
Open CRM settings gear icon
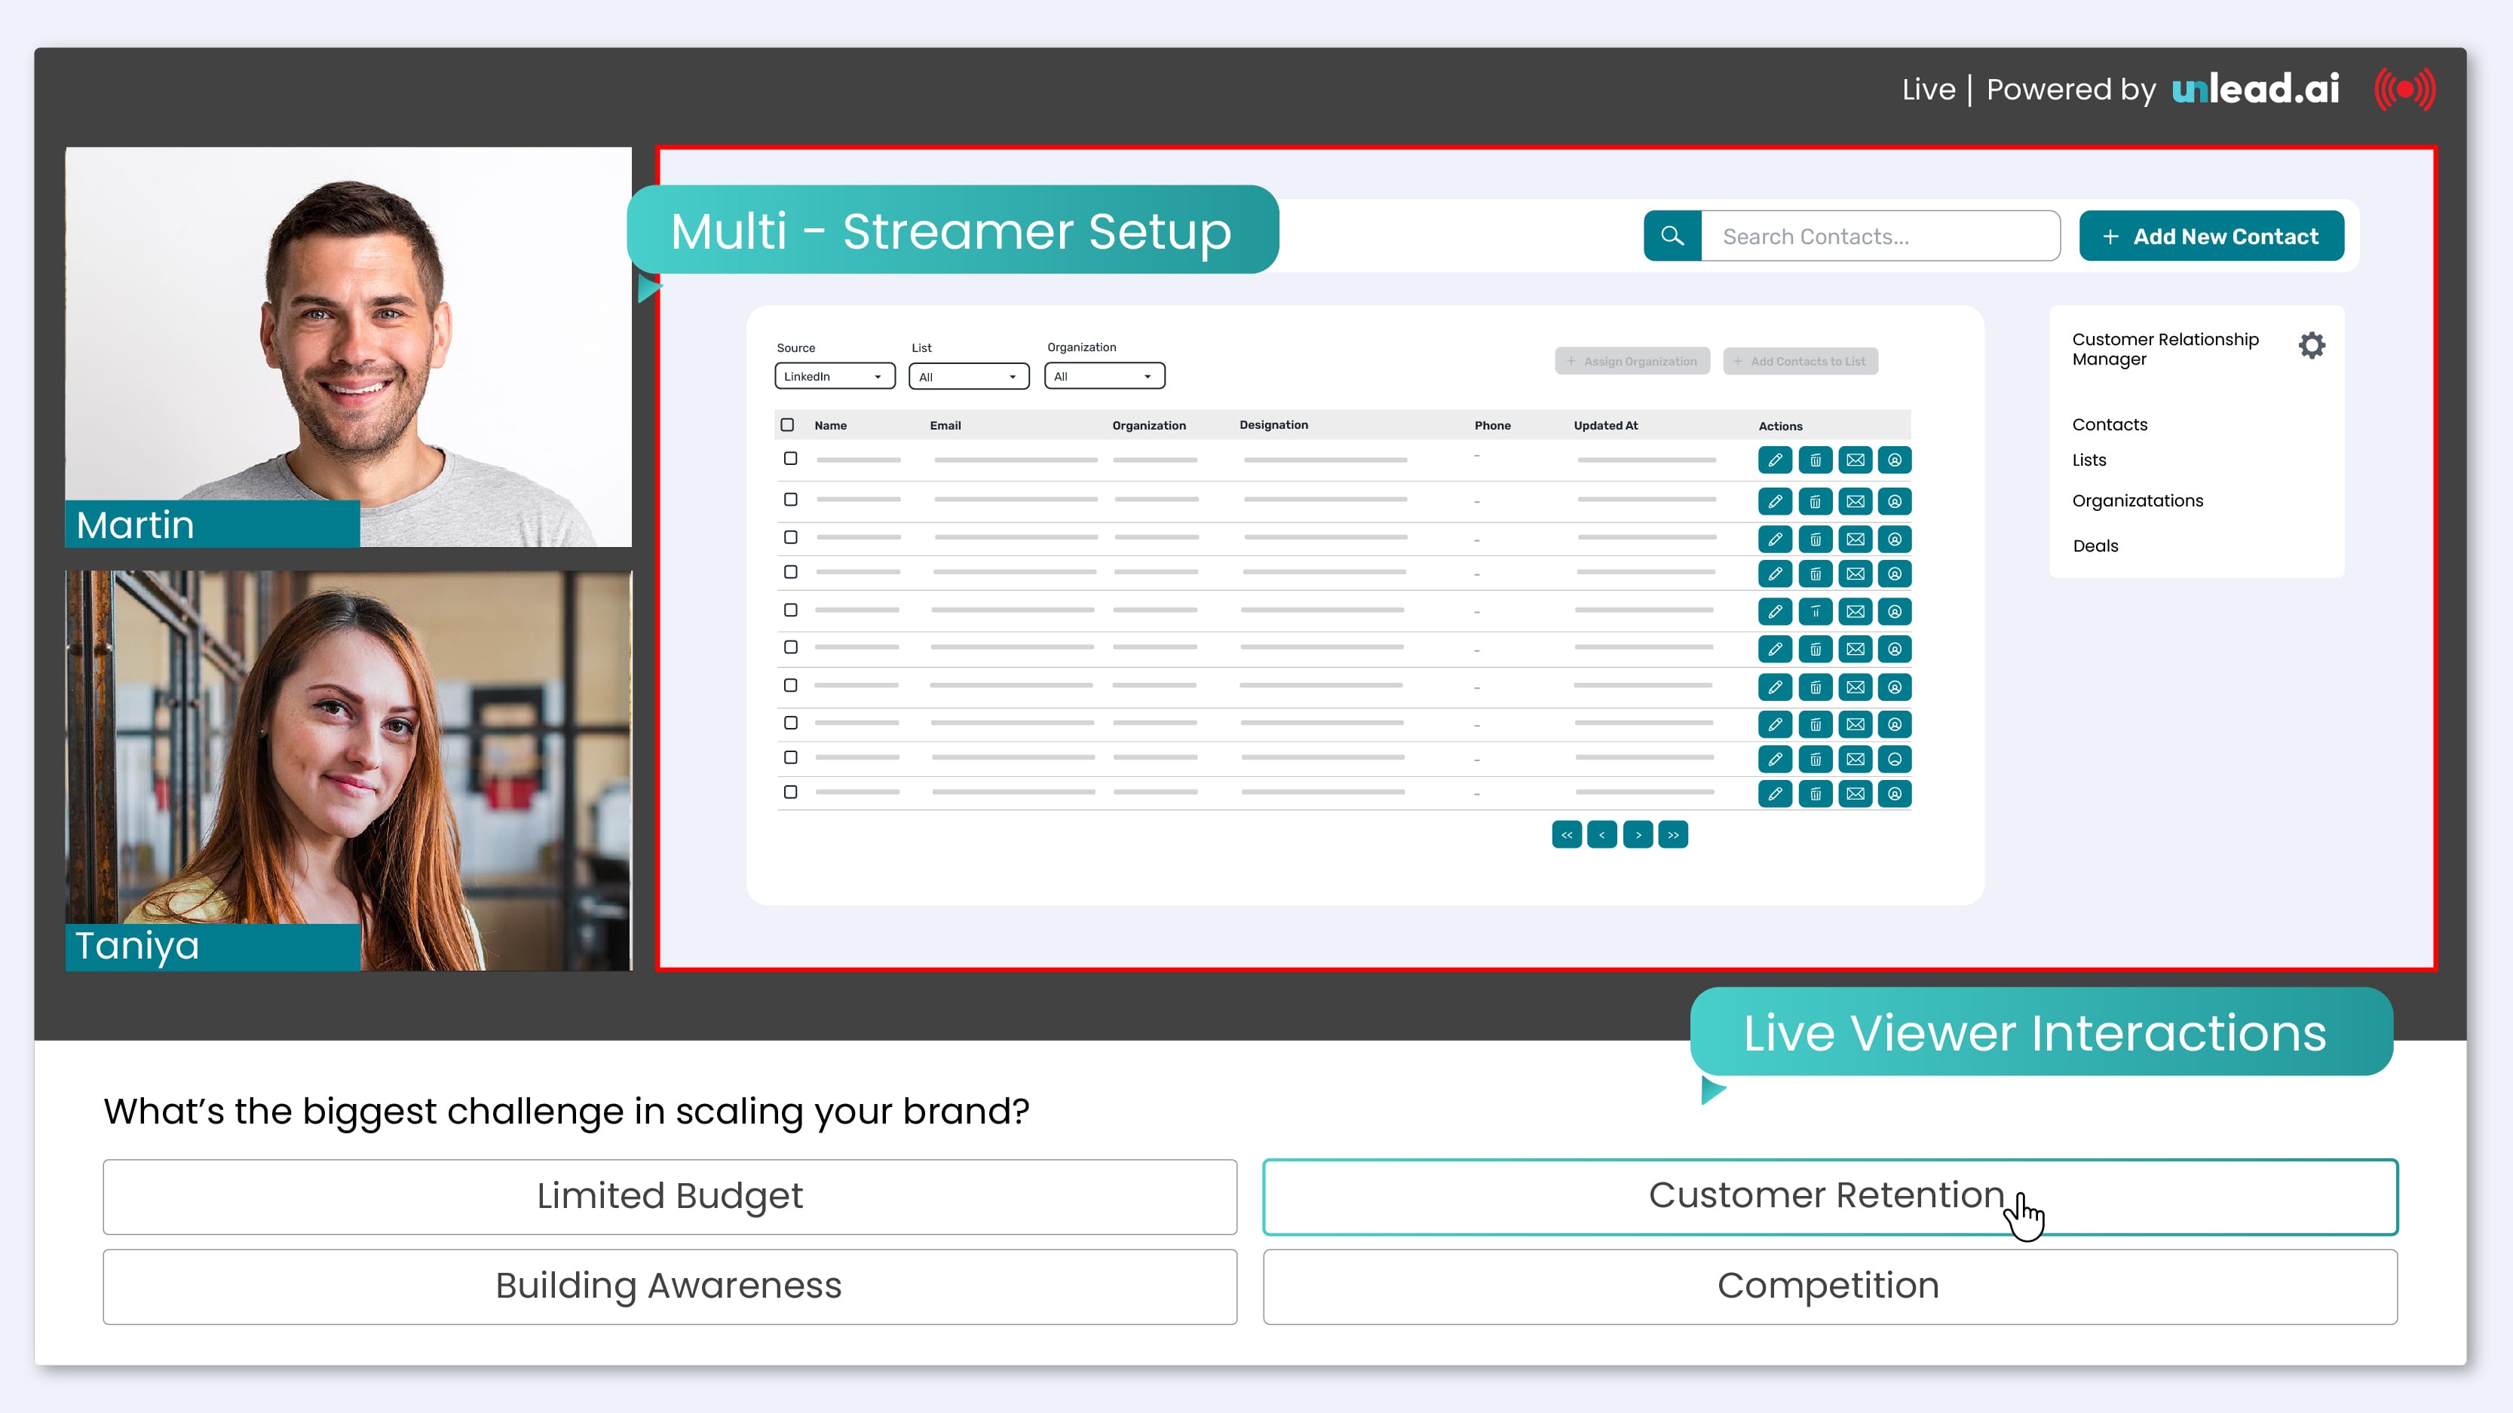click(x=2311, y=345)
